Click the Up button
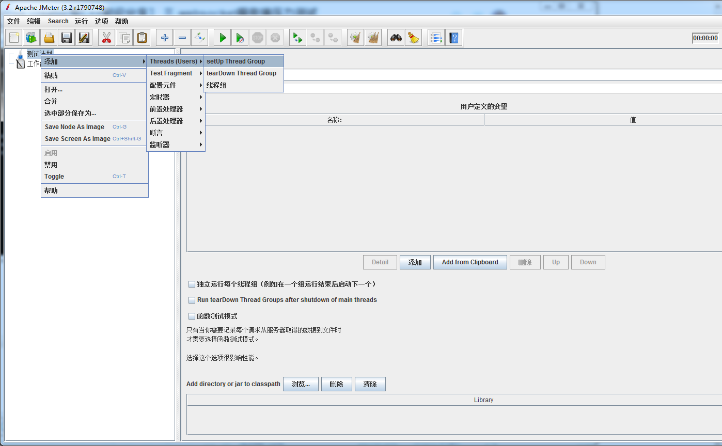The width and height of the screenshot is (722, 446). 556,262
